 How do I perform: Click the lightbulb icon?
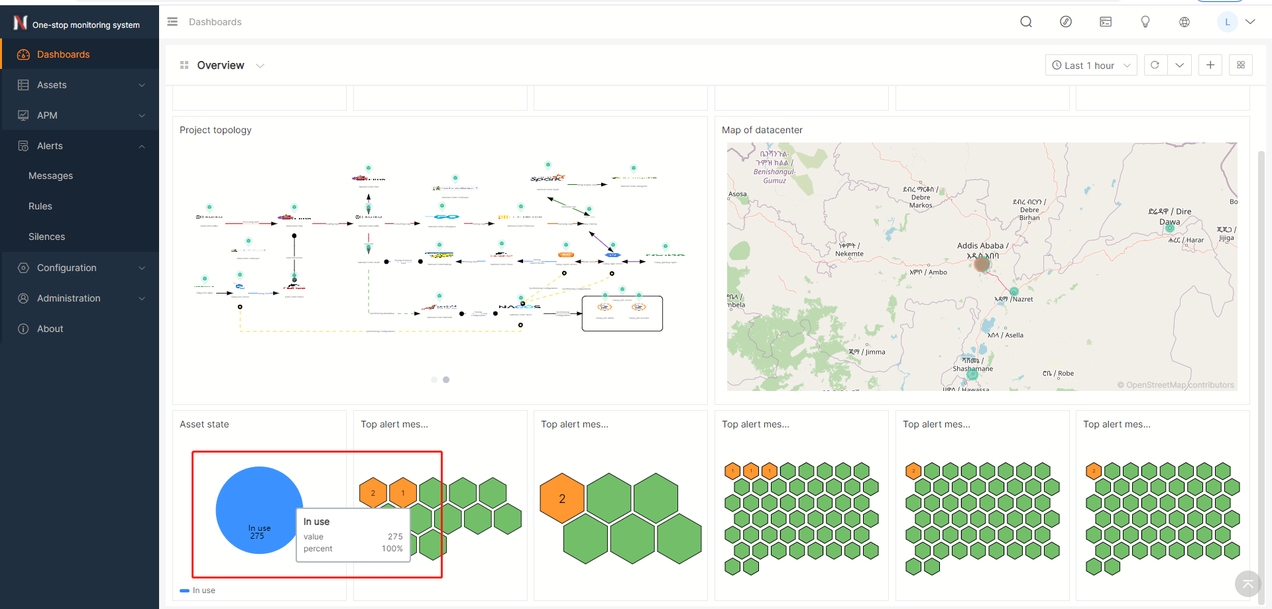click(1145, 22)
